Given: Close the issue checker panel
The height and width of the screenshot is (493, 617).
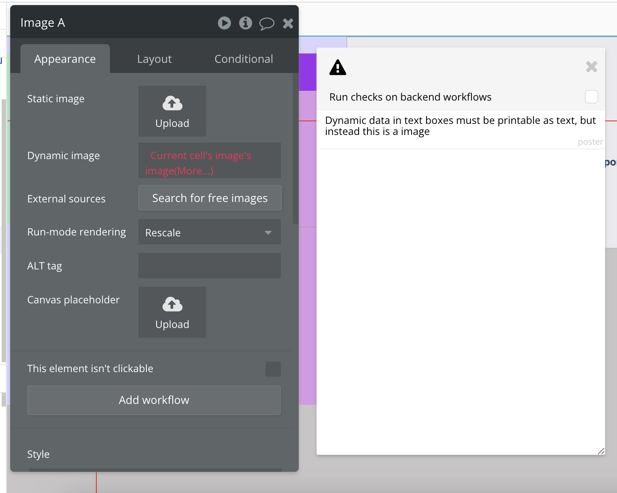Looking at the screenshot, I should coord(592,67).
